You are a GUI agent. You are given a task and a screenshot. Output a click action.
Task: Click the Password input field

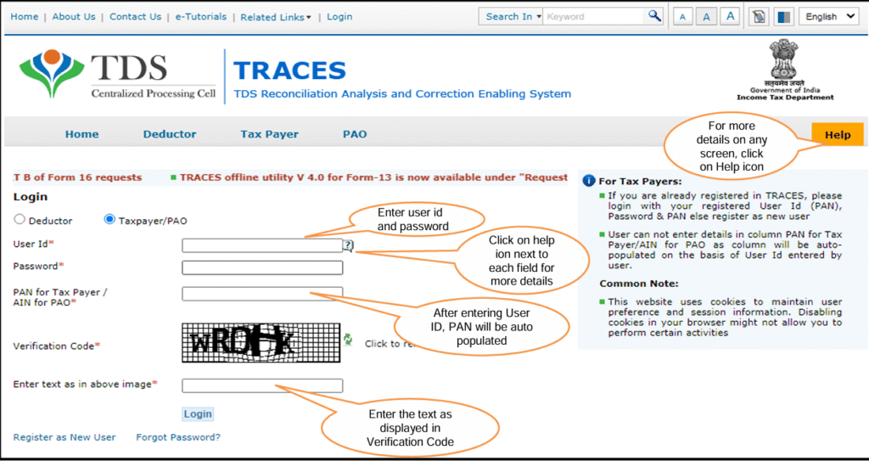click(x=262, y=268)
